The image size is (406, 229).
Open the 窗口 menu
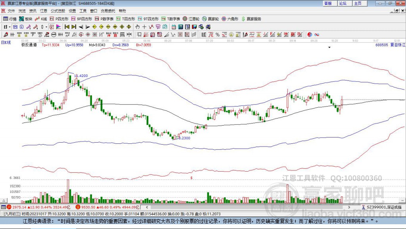(x=94, y=11)
